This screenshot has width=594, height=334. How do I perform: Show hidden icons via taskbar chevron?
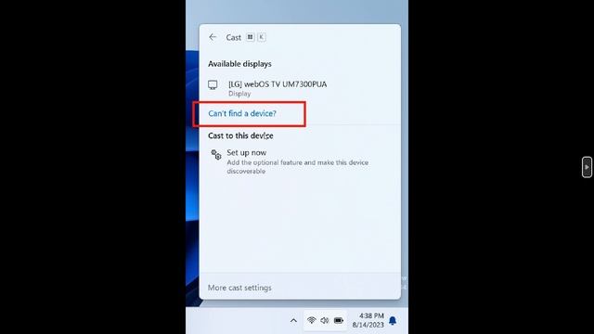pyautogui.click(x=293, y=321)
